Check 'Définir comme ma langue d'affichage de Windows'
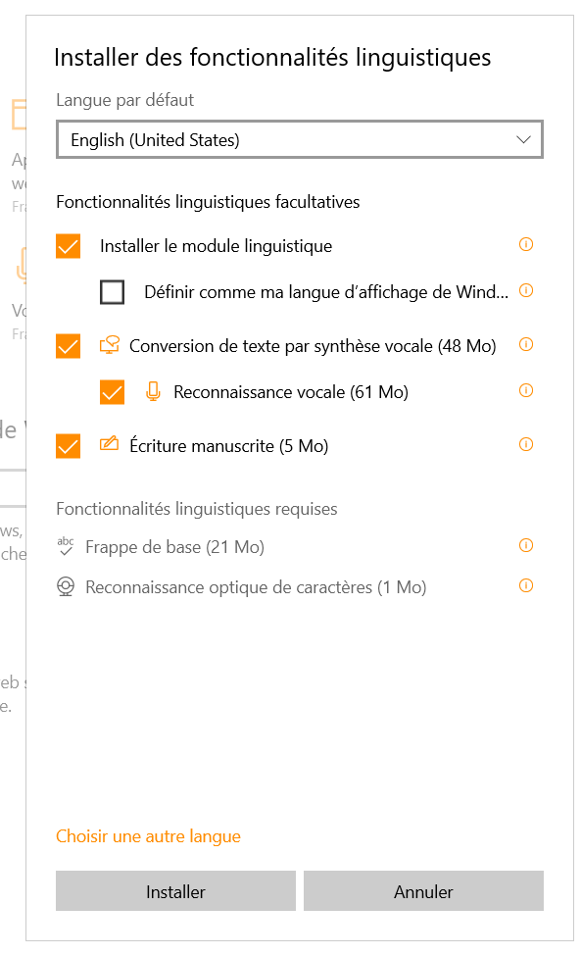This screenshot has height=955, width=581. click(x=112, y=291)
